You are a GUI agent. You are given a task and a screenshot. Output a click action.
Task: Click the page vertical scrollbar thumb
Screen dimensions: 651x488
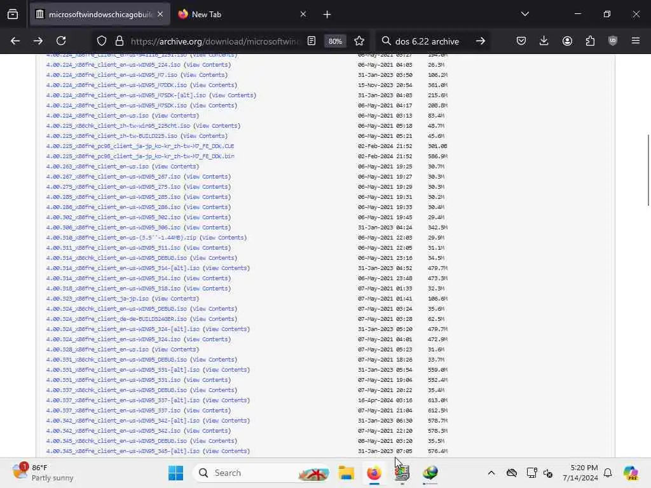click(648, 170)
